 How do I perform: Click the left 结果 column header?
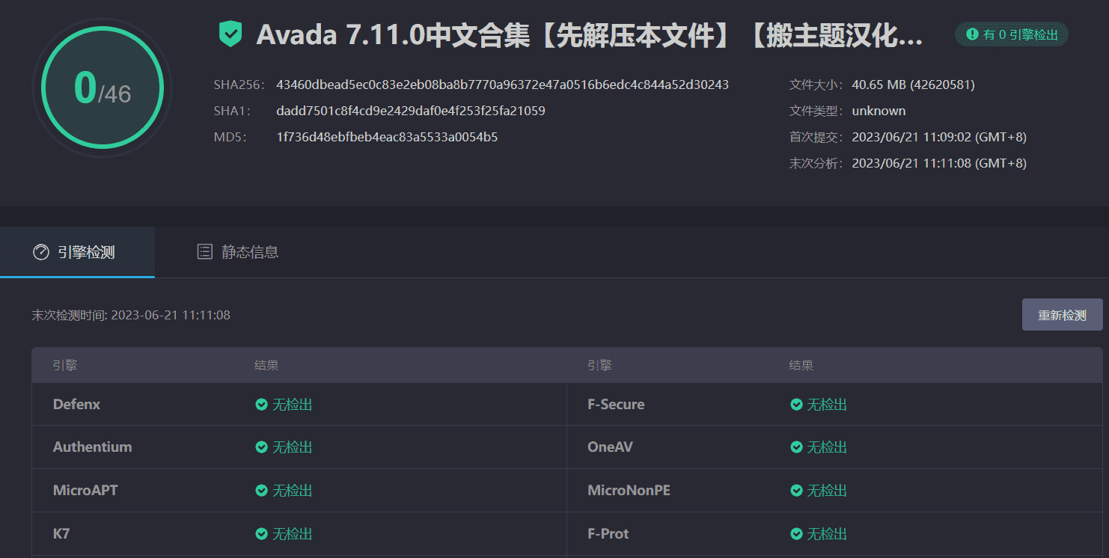click(266, 366)
